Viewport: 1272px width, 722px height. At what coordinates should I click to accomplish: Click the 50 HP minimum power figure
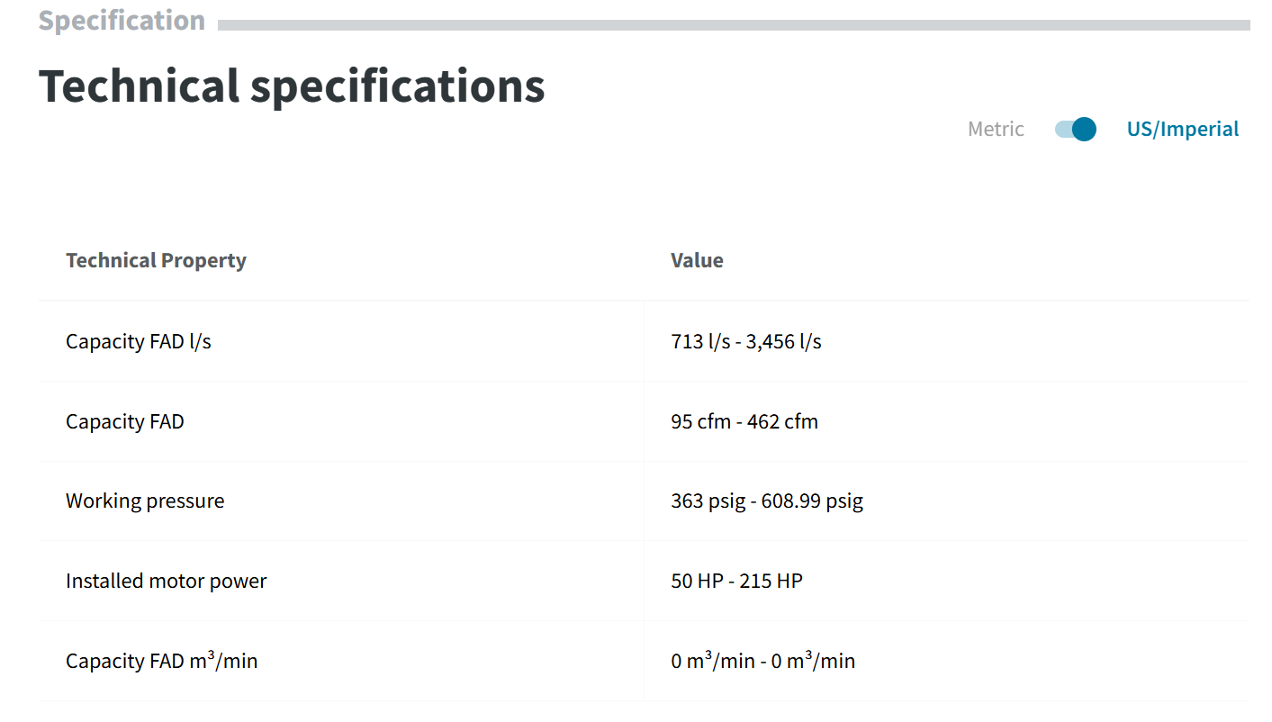(696, 582)
